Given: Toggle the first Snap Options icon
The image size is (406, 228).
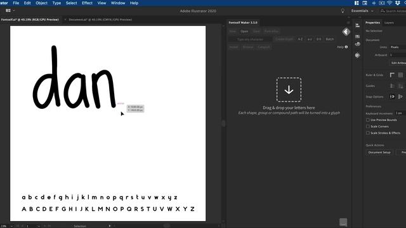Looking at the screenshot, I should [x=392, y=96].
